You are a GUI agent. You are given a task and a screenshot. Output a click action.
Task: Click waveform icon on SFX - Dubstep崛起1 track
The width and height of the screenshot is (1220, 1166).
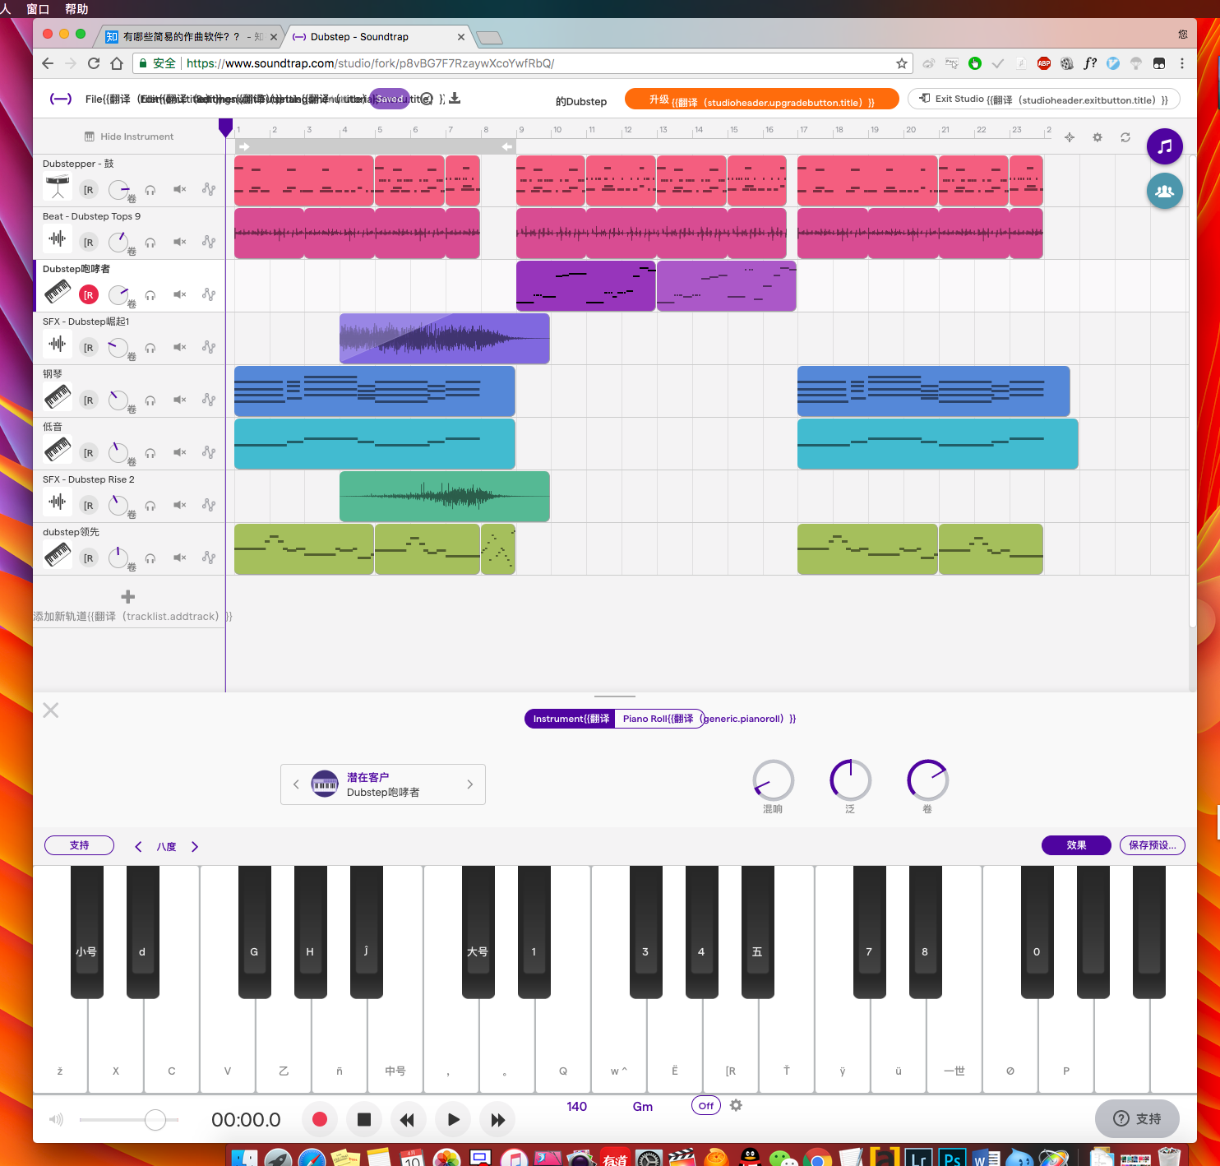[58, 345]
